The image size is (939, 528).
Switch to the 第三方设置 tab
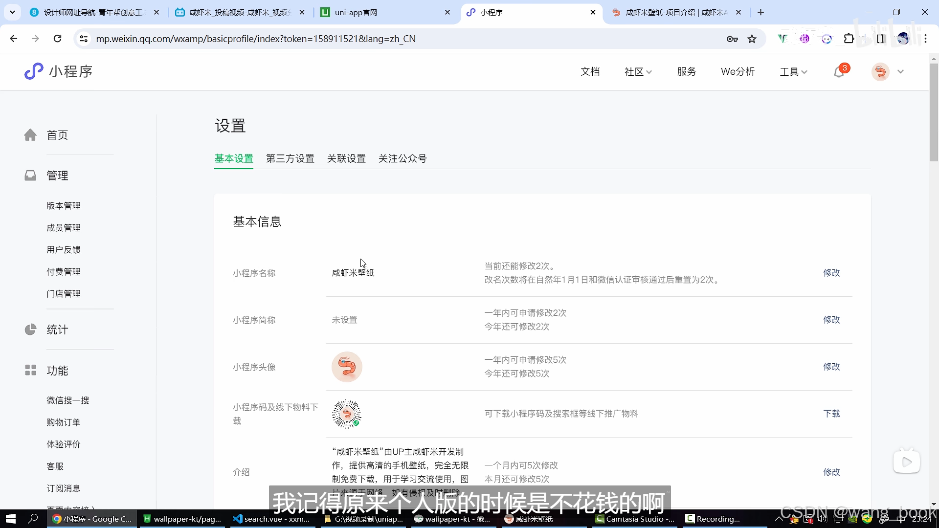click(290, 158)
